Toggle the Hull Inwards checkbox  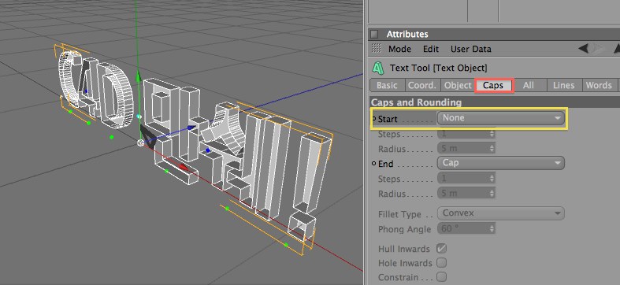coord(442,249)
